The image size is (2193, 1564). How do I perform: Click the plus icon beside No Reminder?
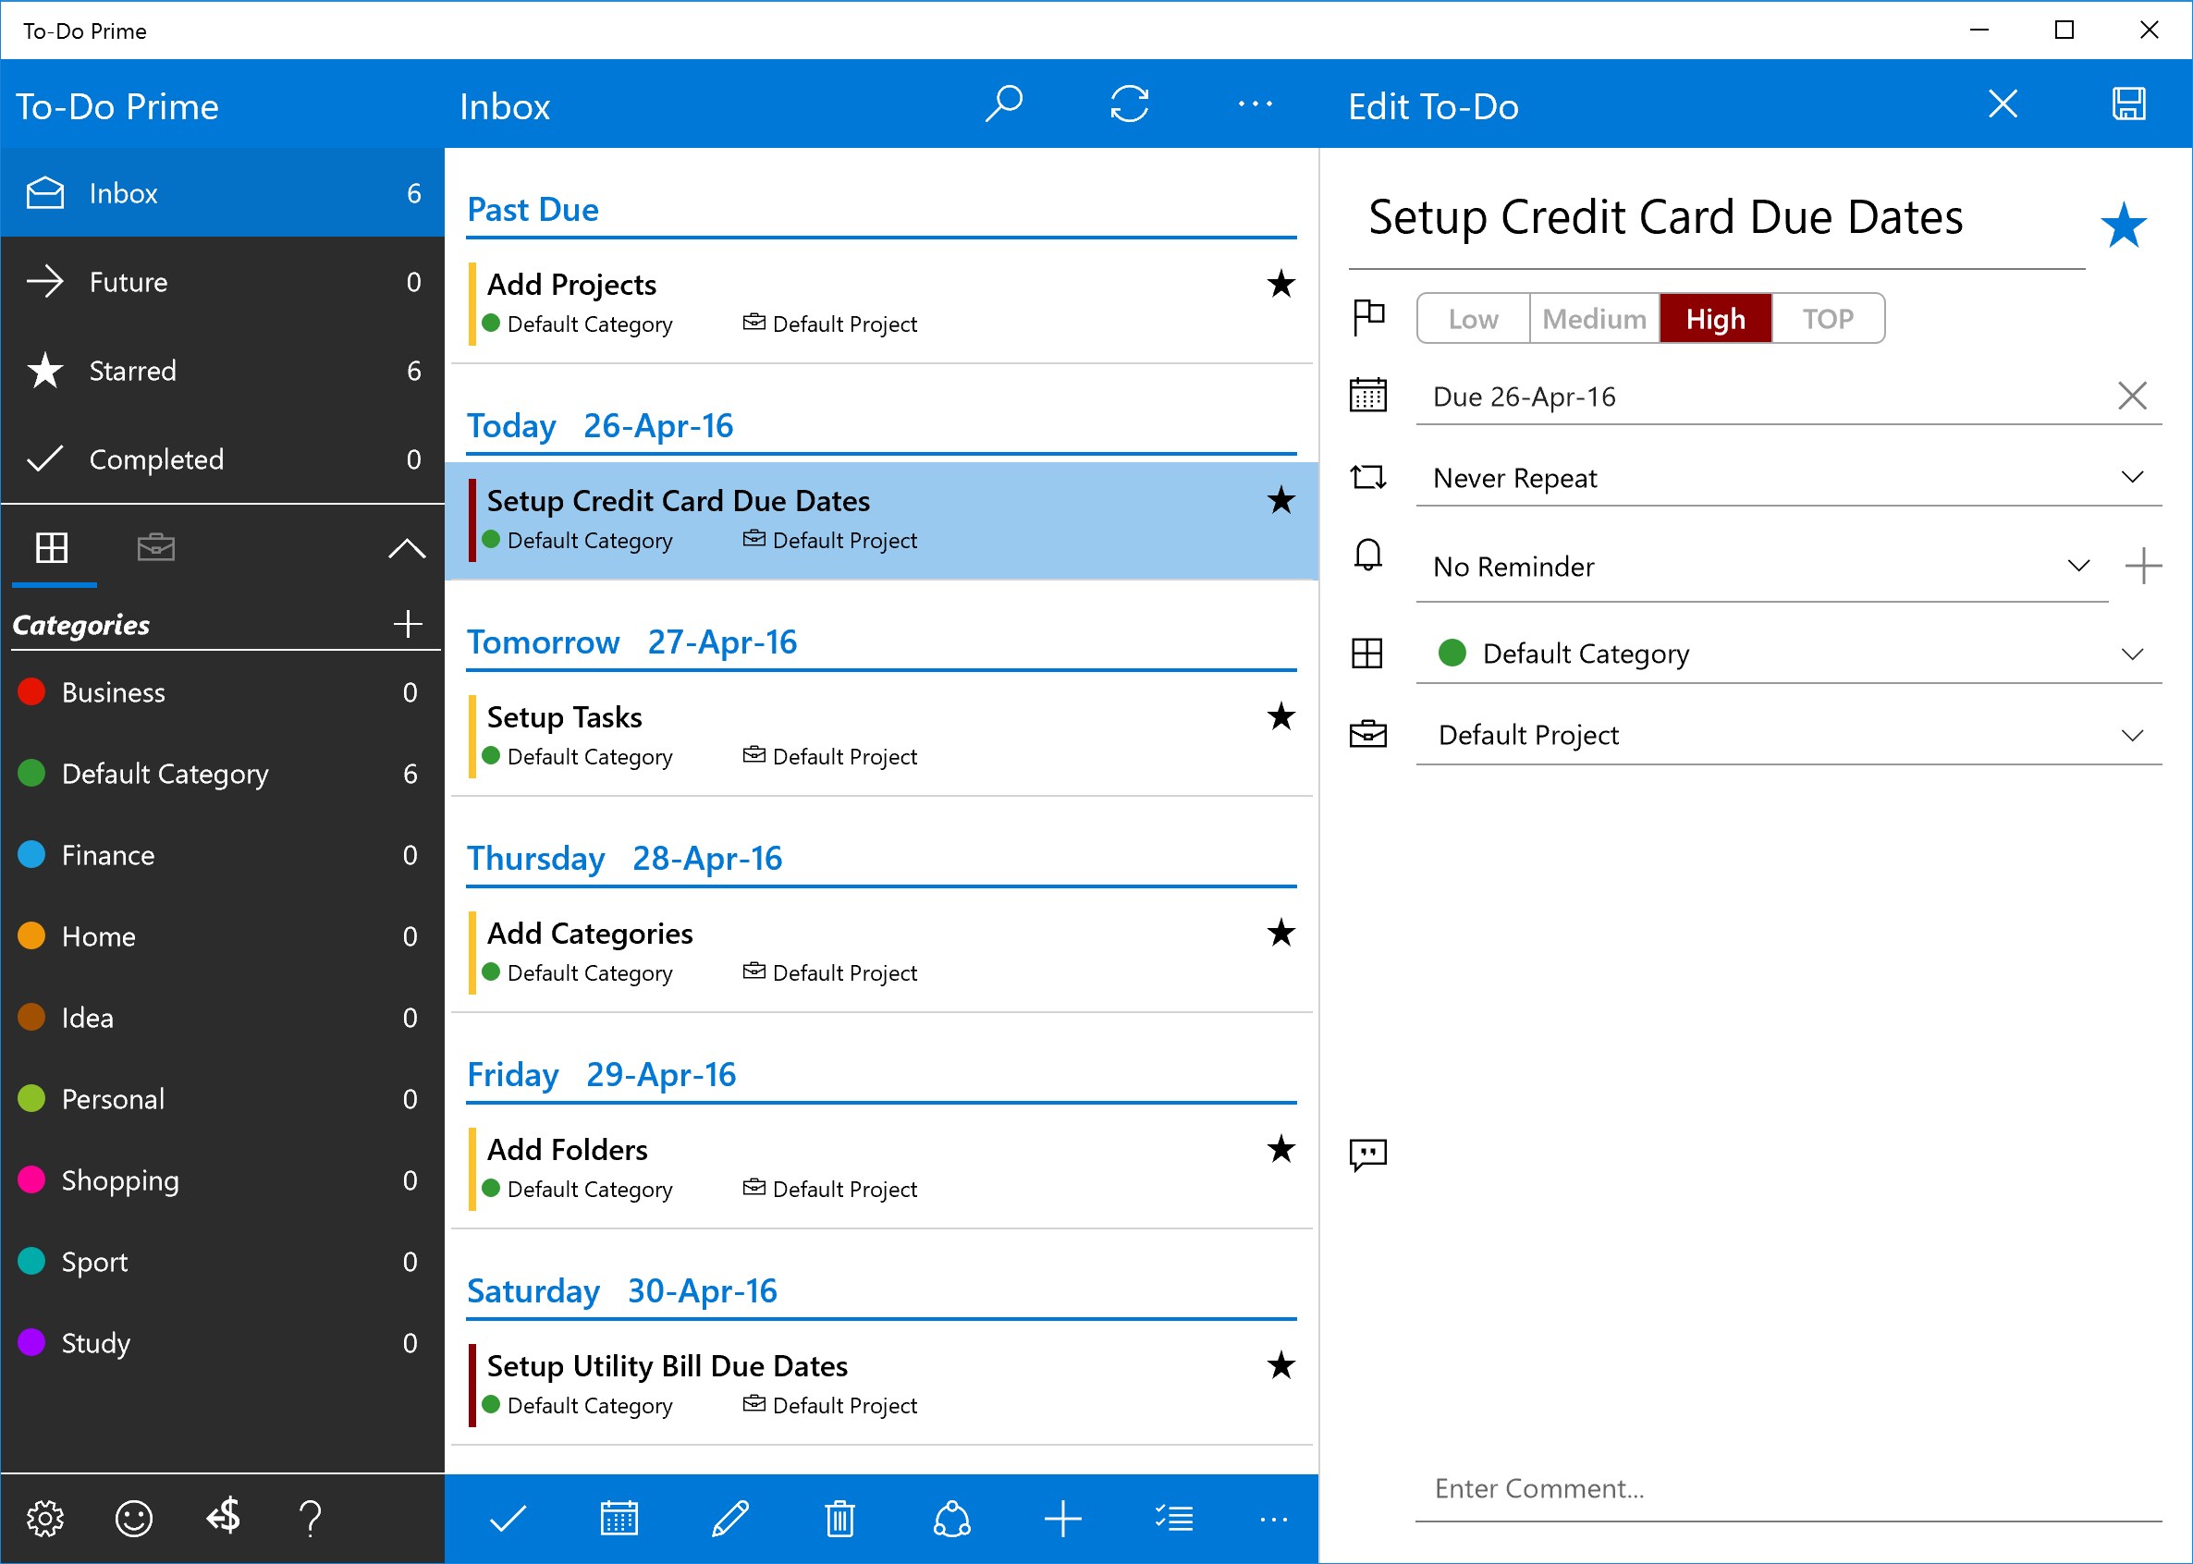2142,567
